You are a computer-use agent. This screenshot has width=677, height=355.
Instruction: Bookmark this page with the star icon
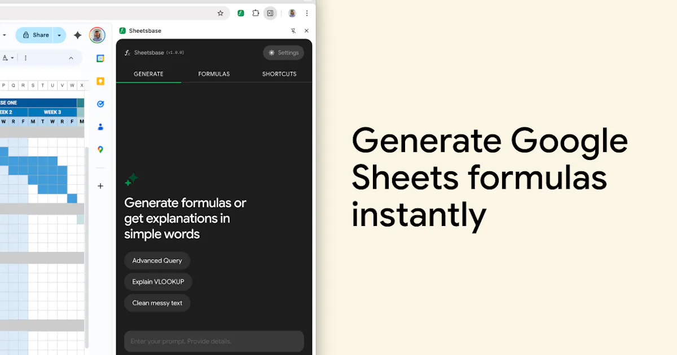221,13
